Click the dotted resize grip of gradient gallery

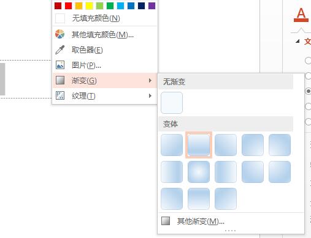pyautogui.click(x=231, y=231)
